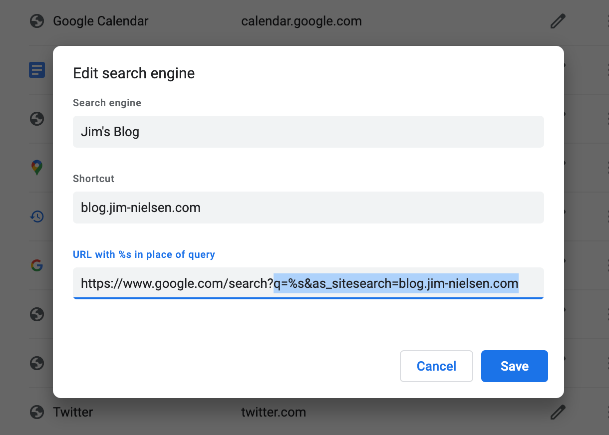Select the history clock icon

[37, 217]
